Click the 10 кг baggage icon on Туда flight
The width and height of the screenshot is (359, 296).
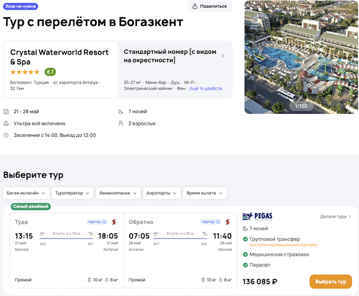click(x=90, y=280)
